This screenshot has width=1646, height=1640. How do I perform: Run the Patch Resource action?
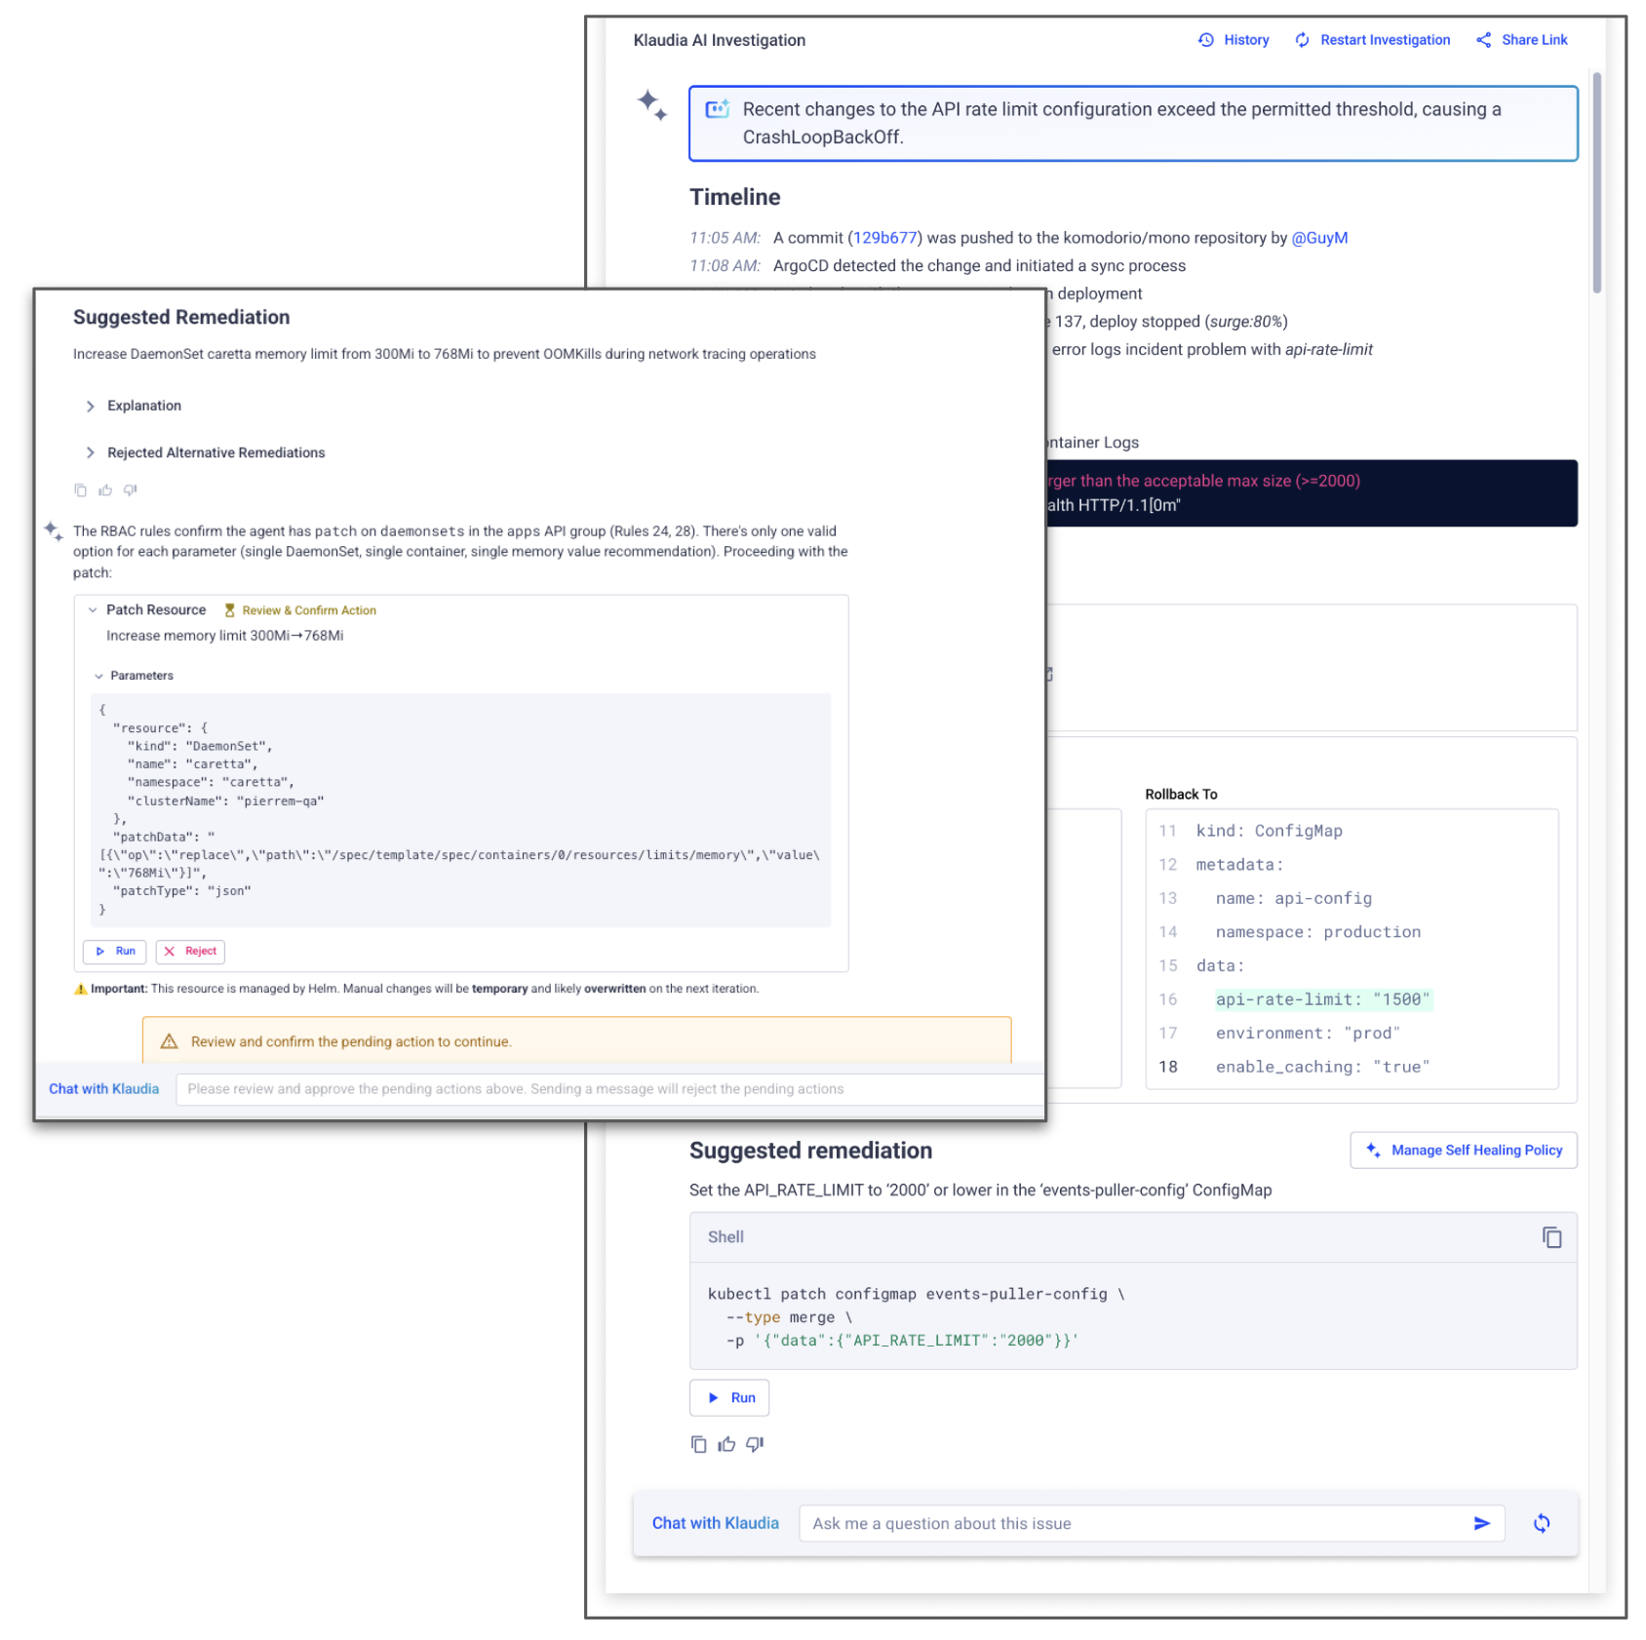click(115, 952)
